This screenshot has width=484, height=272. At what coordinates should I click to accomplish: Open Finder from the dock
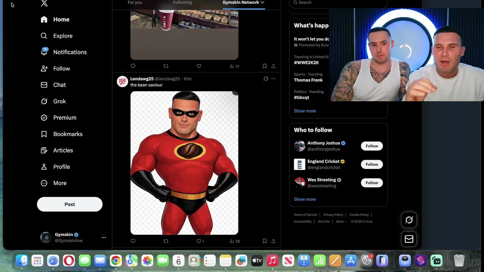[x=22, y=261]
